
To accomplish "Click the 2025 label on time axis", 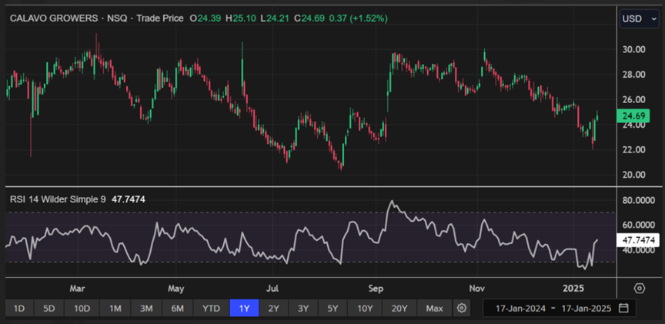I will [x=573, y=289].
